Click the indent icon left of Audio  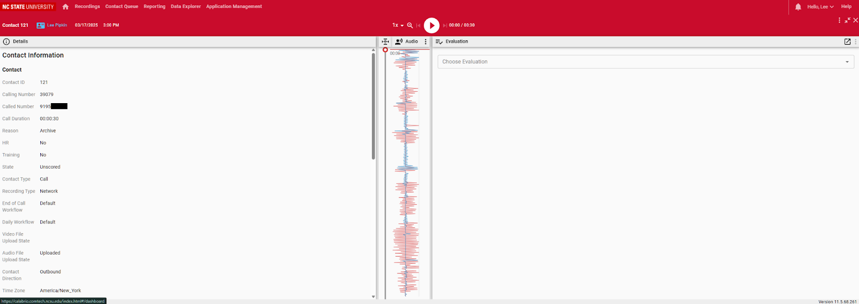(385, 41)
